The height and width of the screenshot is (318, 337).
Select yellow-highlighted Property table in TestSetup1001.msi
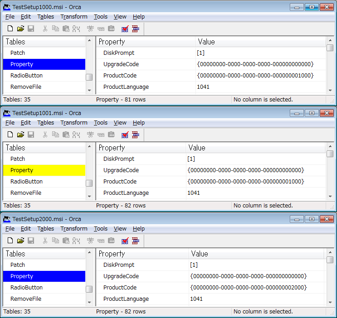pyautogui.click(x=22, y=170)
